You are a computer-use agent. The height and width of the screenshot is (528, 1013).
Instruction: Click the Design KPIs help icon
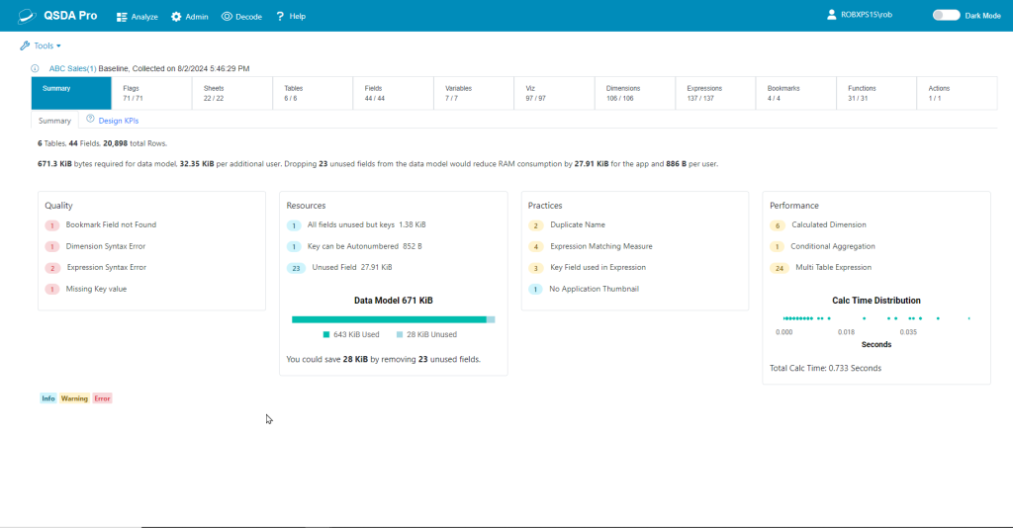[x=90, y=119]
